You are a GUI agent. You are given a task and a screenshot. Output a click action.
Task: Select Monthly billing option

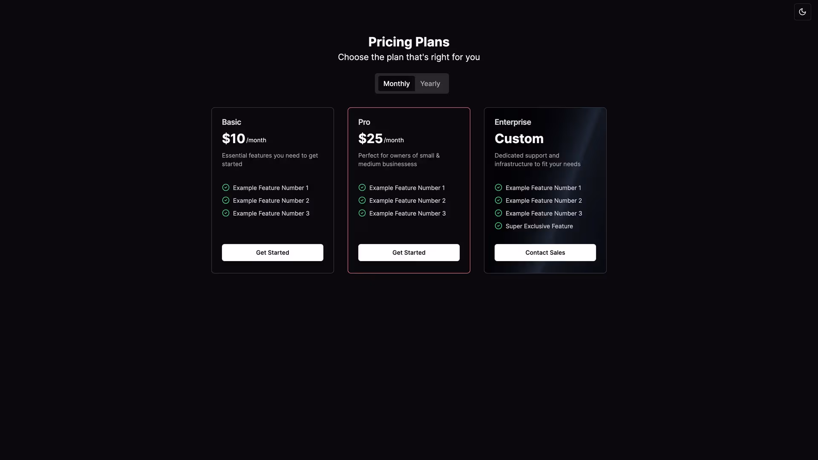pos(396,83)
